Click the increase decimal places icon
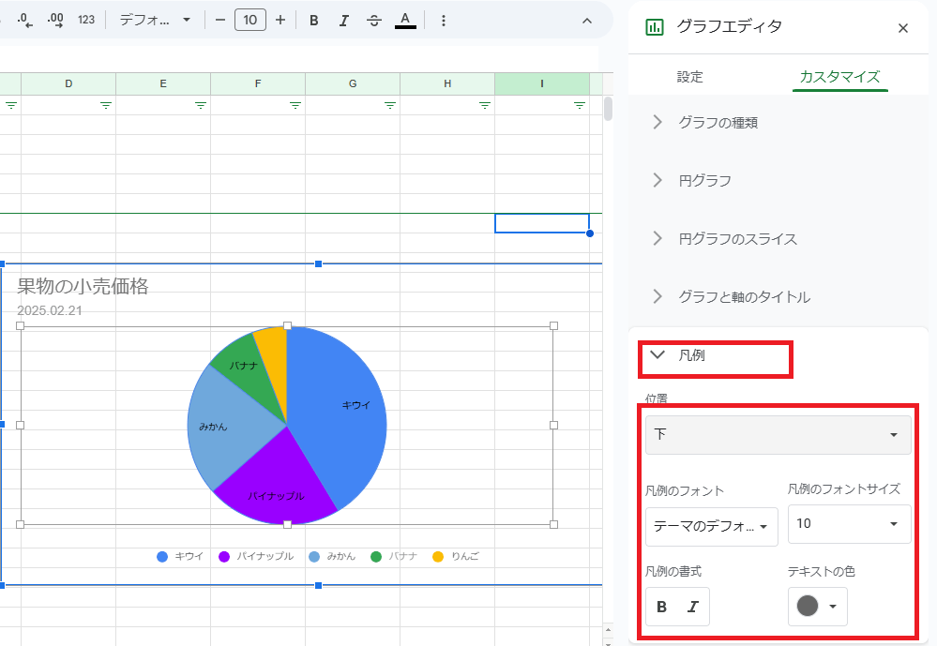The image size is (937, 646). tap(55, 21)
